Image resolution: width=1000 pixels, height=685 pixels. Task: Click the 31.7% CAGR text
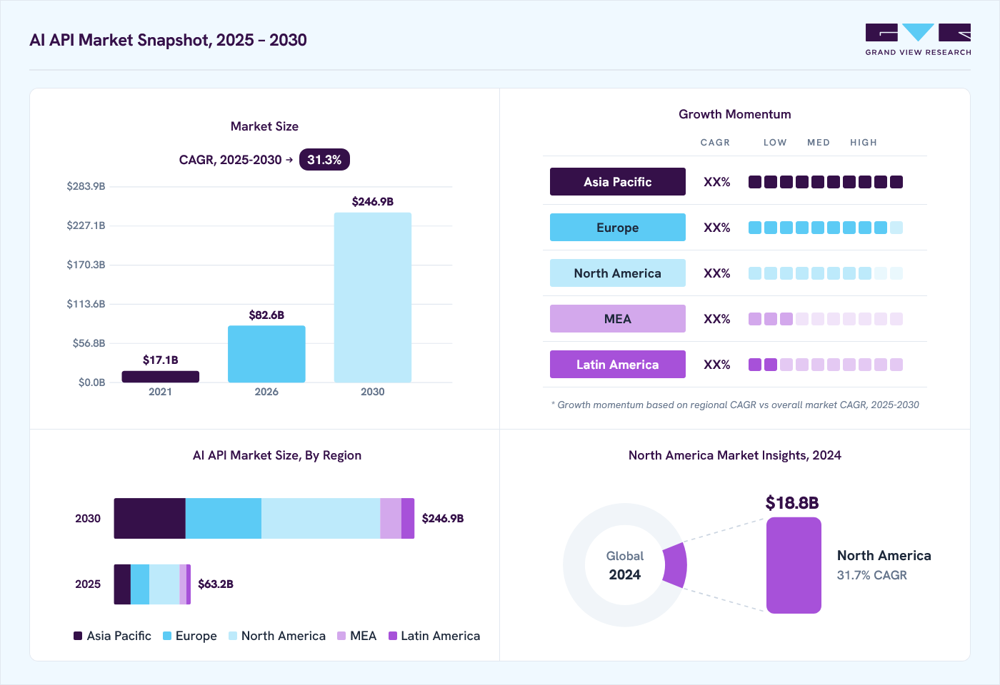pyautogui.click(x=872, y=575)
